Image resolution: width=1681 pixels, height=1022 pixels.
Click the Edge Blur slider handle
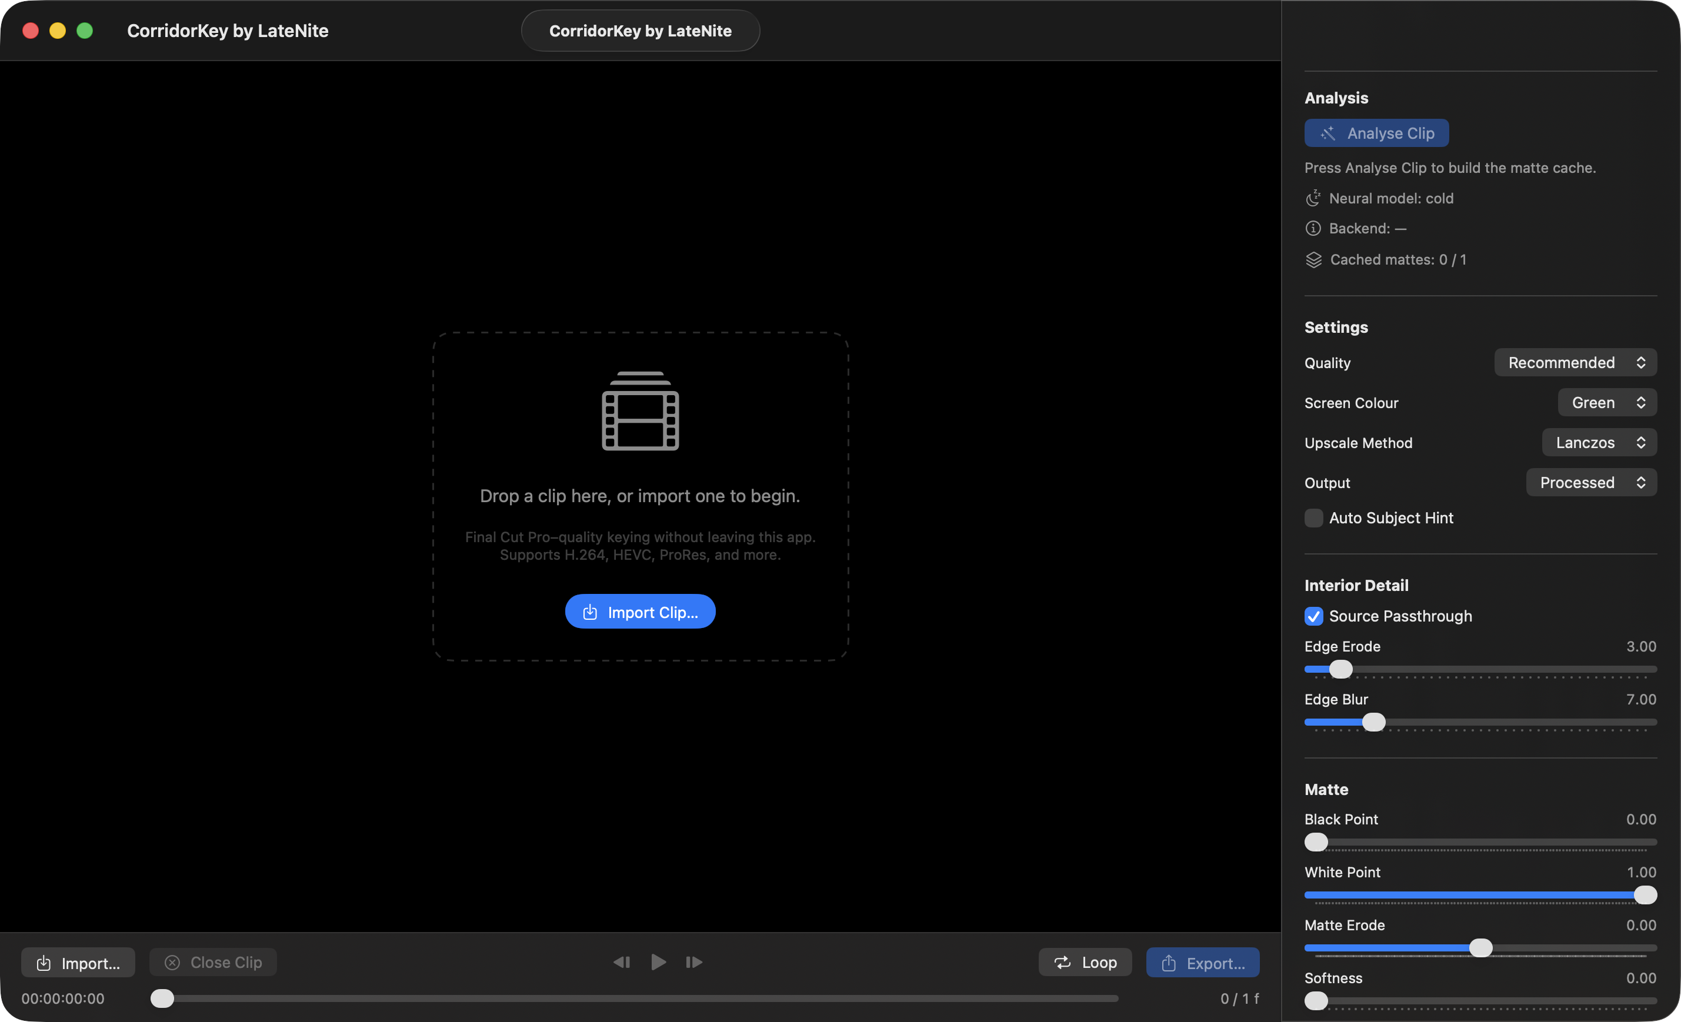tap(1373, 722)
